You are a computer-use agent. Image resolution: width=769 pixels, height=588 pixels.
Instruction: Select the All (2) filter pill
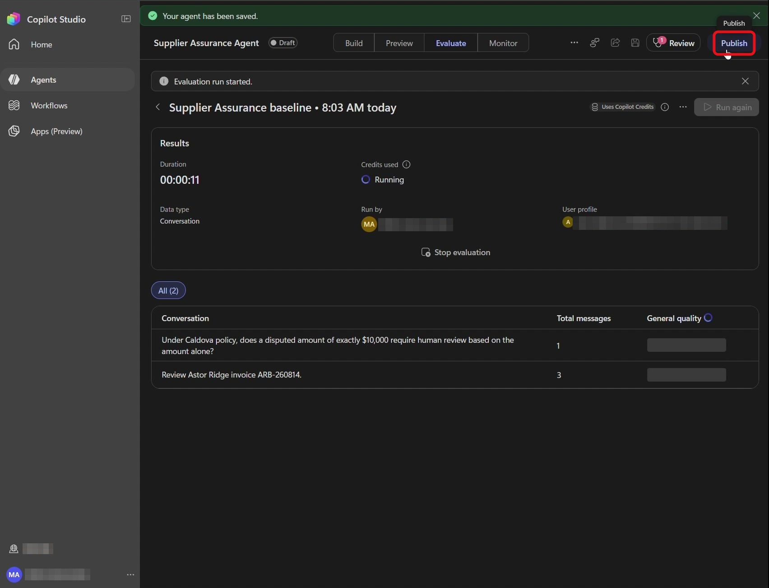(x=168, y=290)
